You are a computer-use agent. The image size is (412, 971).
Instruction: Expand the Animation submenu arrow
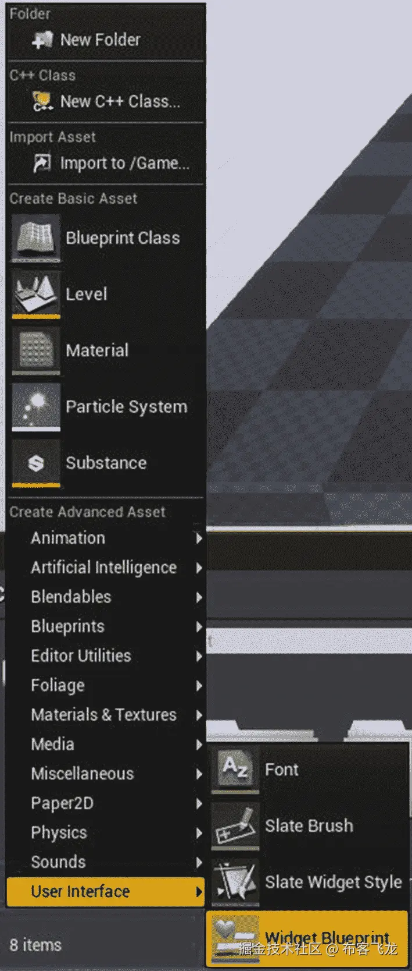click(x=199, y=538)
